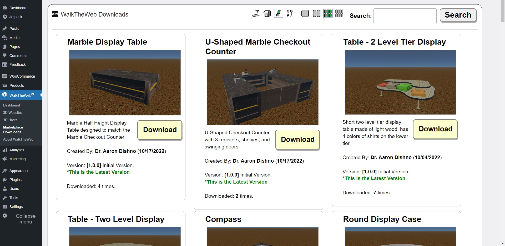This screenshot has width=505, height=246.
Task: Click the Collapse menu button
Action: pos(21,219)
